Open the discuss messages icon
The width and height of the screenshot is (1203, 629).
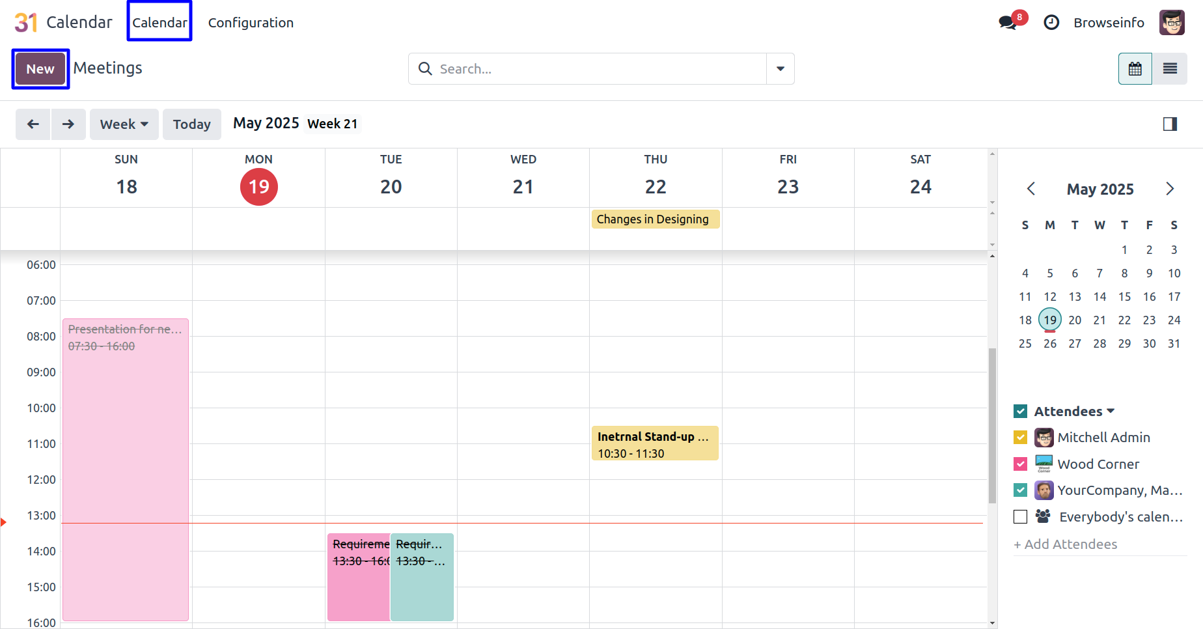1008,23
